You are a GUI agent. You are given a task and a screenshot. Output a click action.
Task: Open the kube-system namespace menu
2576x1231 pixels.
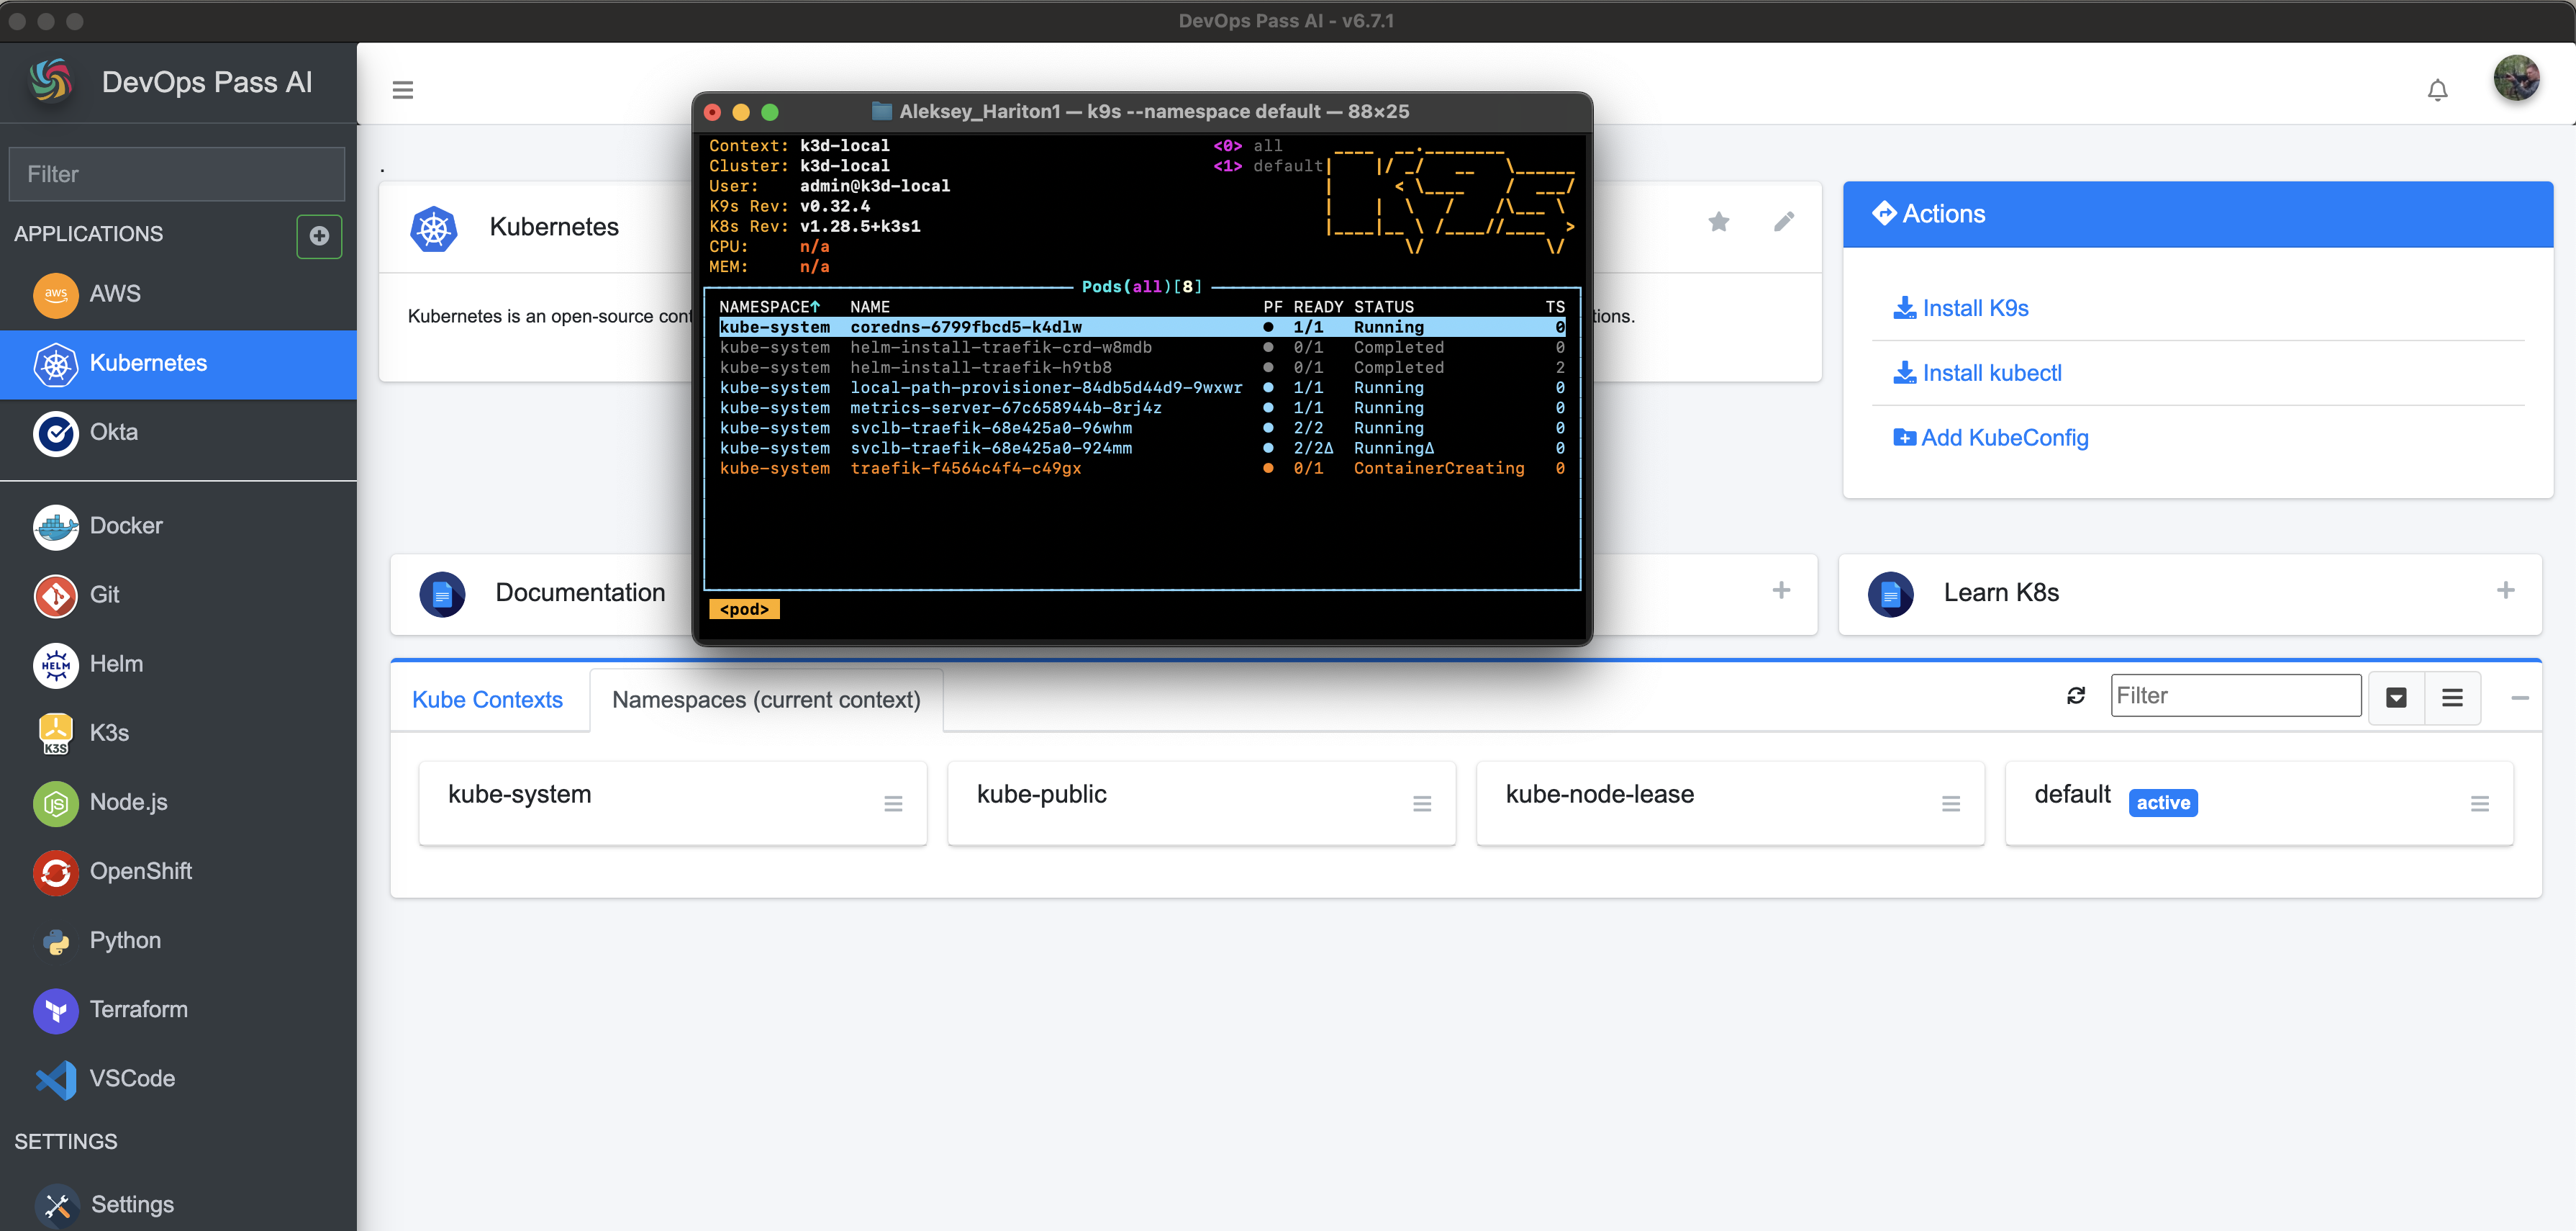pyautogui.click(x=893, y=803)
